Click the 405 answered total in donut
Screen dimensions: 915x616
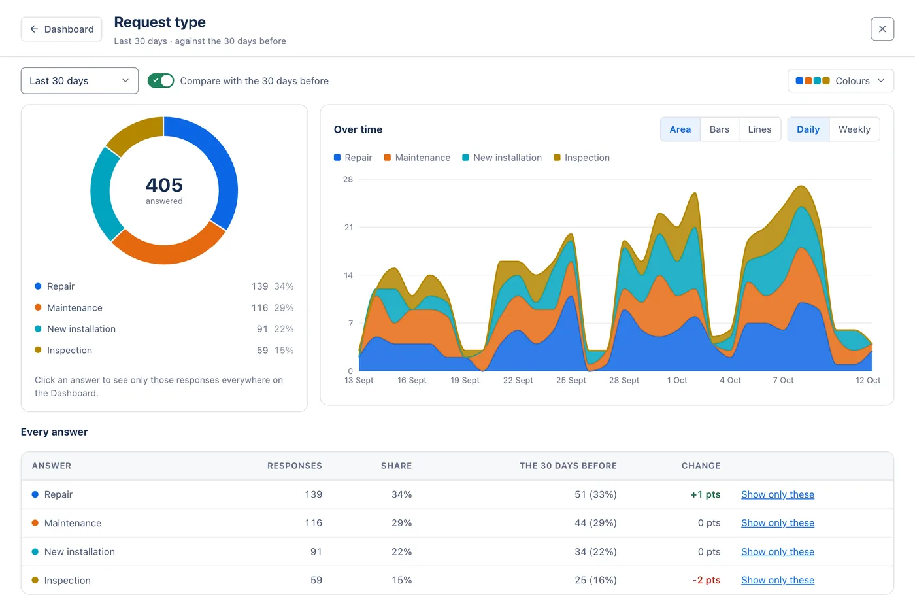(x=164, y=190)
